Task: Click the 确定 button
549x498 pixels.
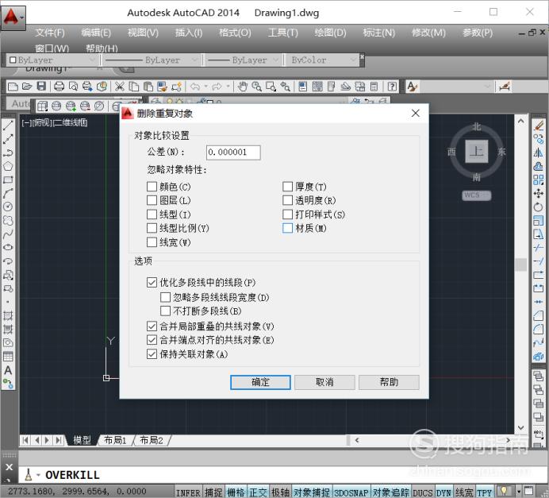Action: pos(260,382)
